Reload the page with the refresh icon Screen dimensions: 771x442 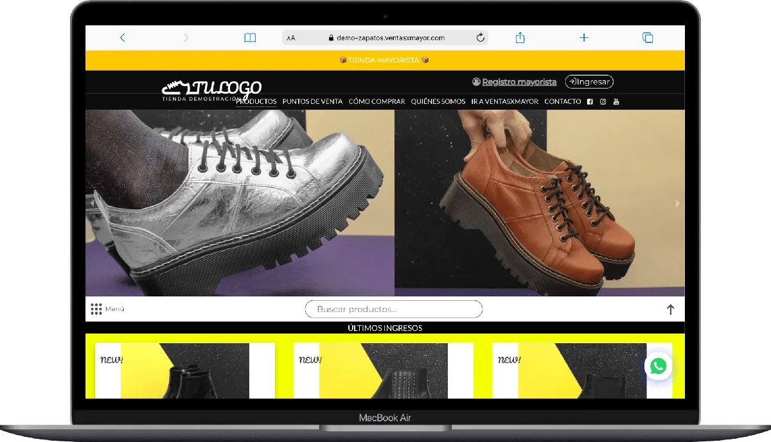479,37
